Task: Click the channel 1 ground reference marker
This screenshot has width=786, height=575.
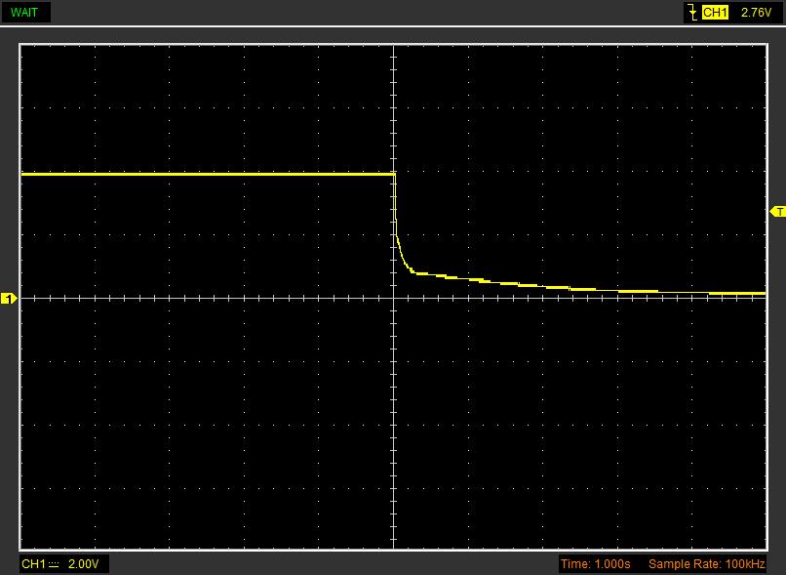Action: click(9, 299)
